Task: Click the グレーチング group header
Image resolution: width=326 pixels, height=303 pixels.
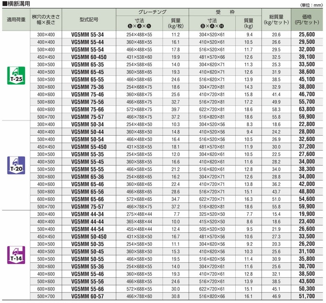Action: [152, 13]
